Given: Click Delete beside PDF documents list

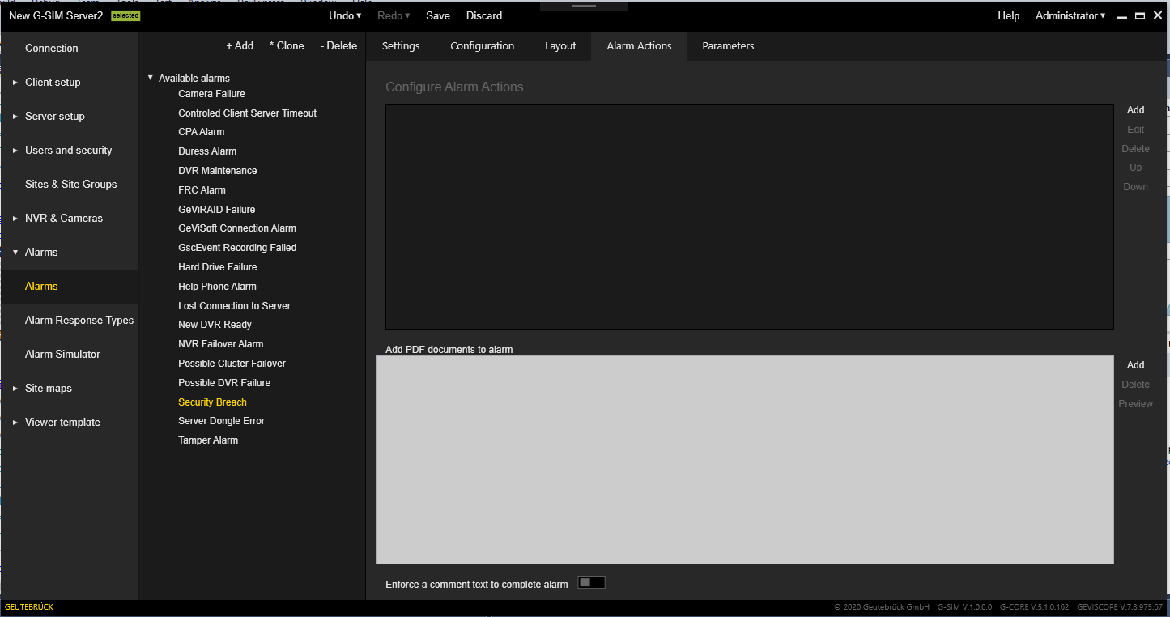Looking at the screenshot, I should [x=1136, y=385].
